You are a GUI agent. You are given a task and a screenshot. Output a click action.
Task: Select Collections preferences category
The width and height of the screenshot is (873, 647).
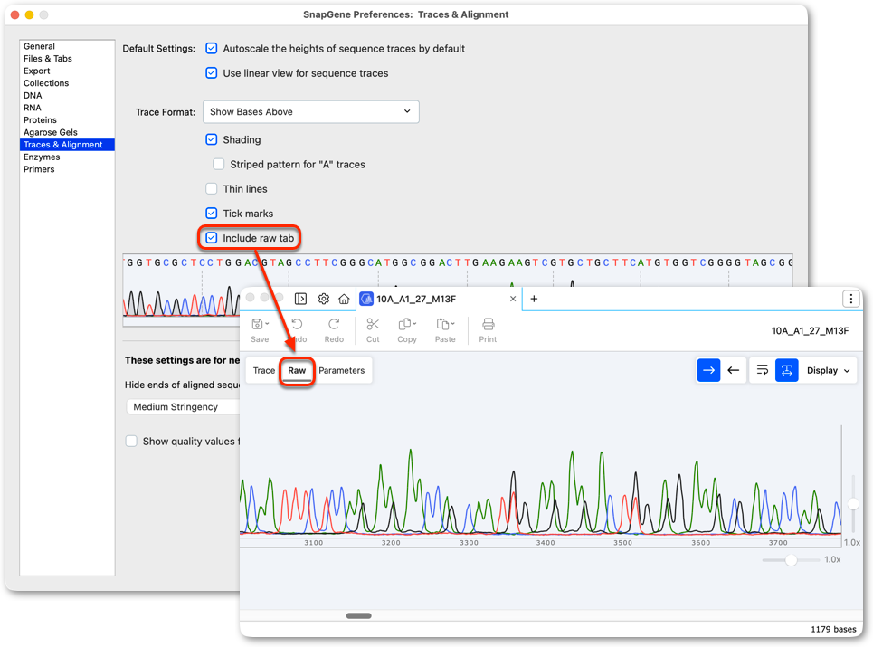pos(67,83)
